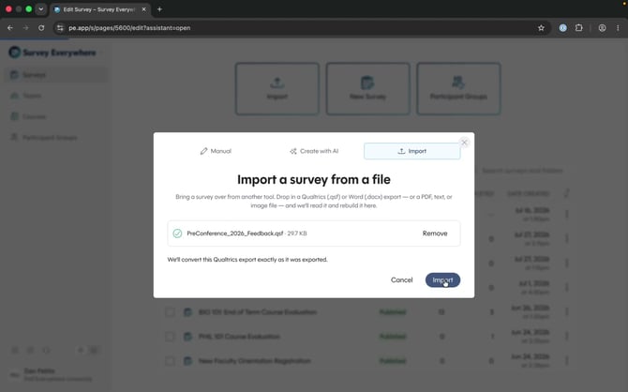Open Surveys in the sidebar
The height and width of the screenshot is (392, 628).
(x=56, y=74)
